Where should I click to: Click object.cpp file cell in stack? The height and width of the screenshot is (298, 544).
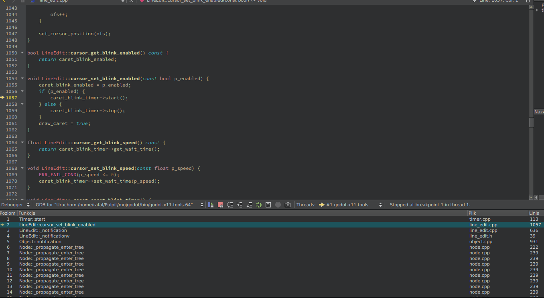[481, 242]
